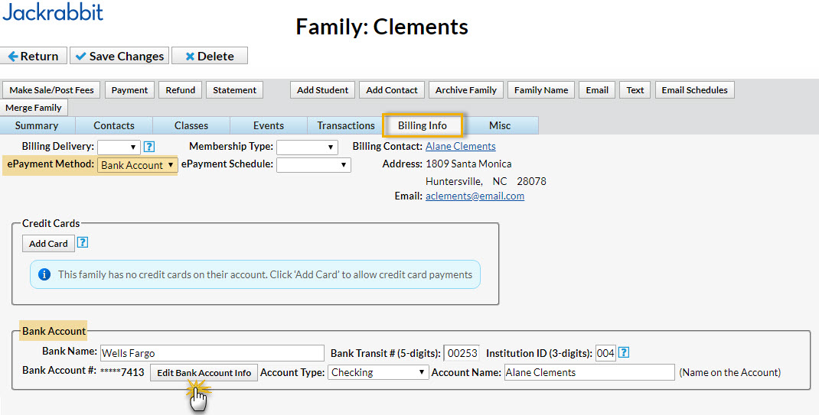This screenshot has height=415, width=819.
Task: Open the Contacts tab
Action: pyautogui.click(x=114, y=125)
